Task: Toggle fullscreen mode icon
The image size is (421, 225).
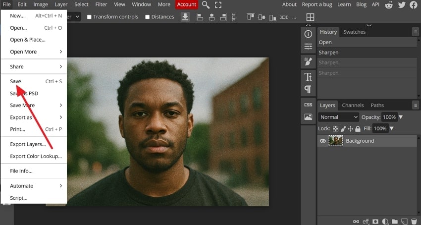Action: pos(218,4)
